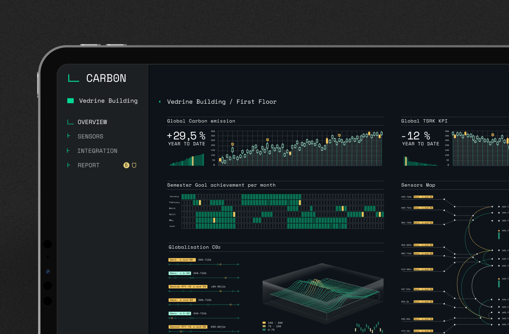Viewport: 509px width, 334px height.
Task: Click the +29,5 % year to date value
Action: (x=186, y=136)
